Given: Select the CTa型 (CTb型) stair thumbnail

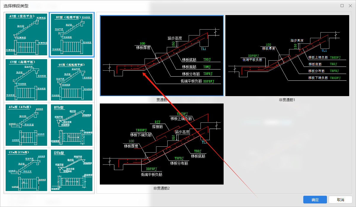Looking at the screenshot, I should (x=26, y=170).
